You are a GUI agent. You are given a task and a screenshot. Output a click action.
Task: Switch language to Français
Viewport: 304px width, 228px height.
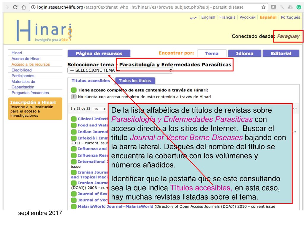coord(227,17)
